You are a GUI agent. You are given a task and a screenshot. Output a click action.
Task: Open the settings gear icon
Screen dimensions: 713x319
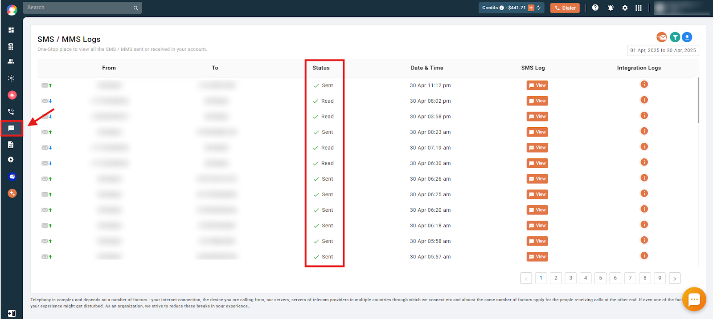coord(625,8)
